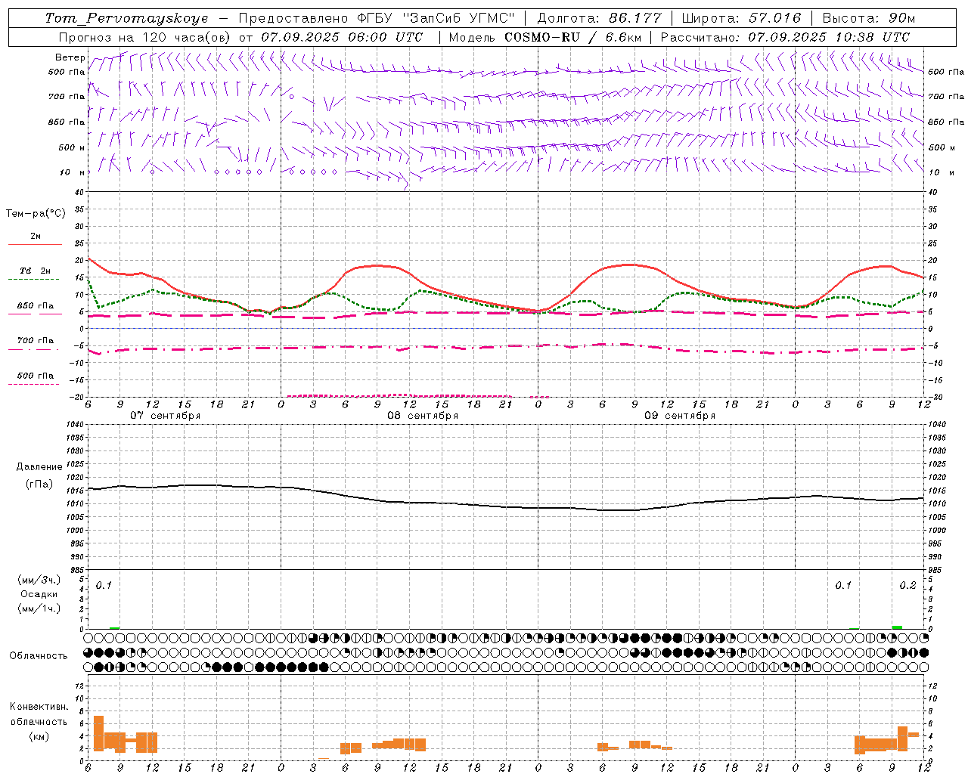Click the 700 гПа temperature legend entry
Image resolution: width=968 pixels, height=774 pixels.
coord(36,341)
